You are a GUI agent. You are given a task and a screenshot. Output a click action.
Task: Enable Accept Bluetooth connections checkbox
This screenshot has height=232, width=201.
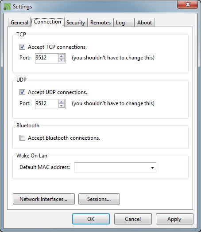point(22,138)
